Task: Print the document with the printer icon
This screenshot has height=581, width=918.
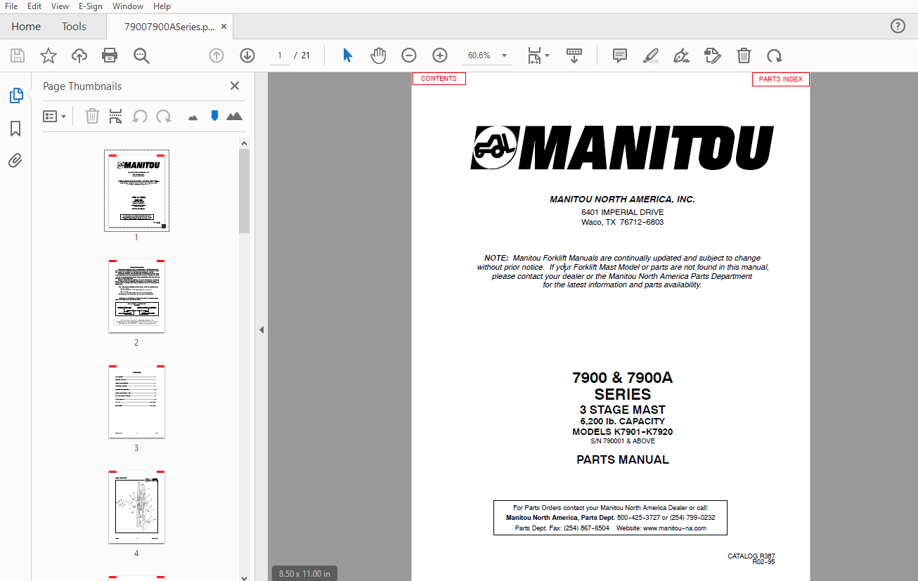Action: (110, 56)
